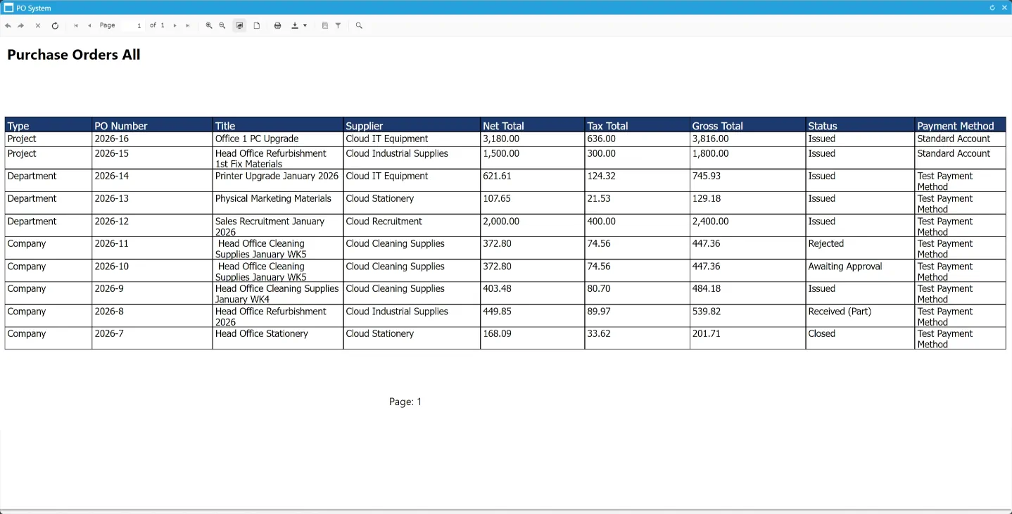The height and width of the screenshot is (514, 1012).
Task: Click the export download icon
Action: (295, 26)
